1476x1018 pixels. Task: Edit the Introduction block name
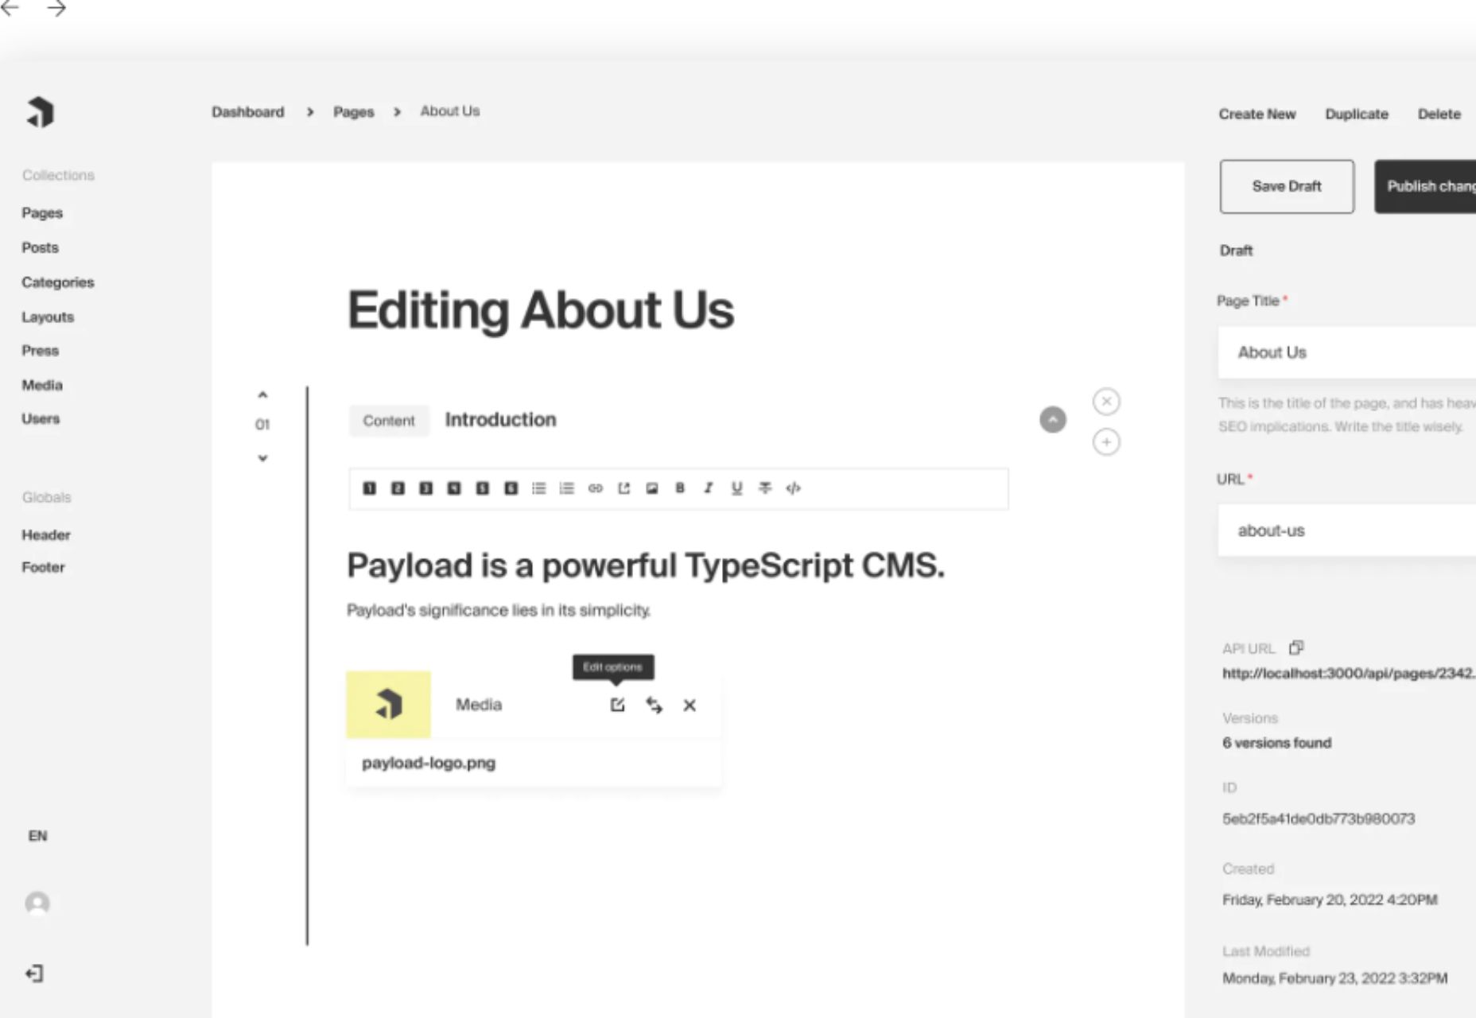(500, 419)
